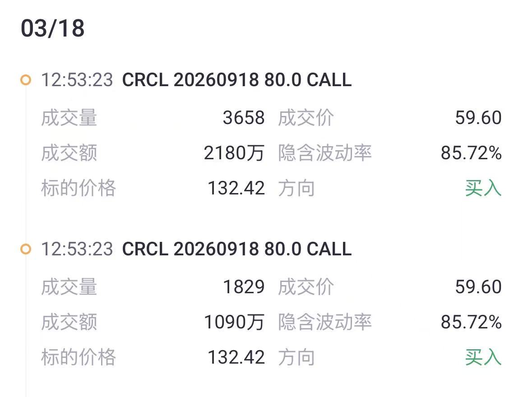This screenshot has height=397, width=528.
Task: Select the second CRCL 20260918 80.0 CALL contract name
Action: (x=236, y=249)
